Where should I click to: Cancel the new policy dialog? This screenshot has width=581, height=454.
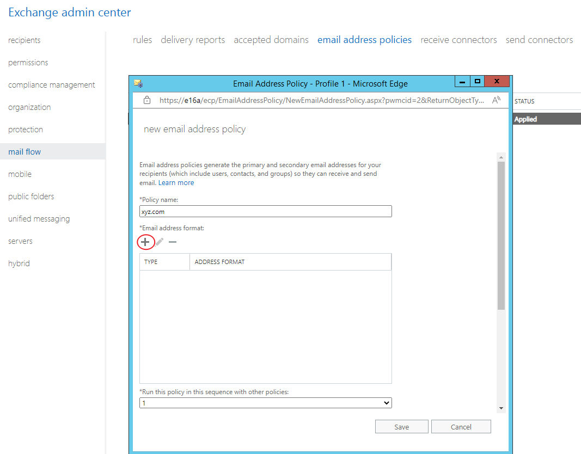coord(461,427)
